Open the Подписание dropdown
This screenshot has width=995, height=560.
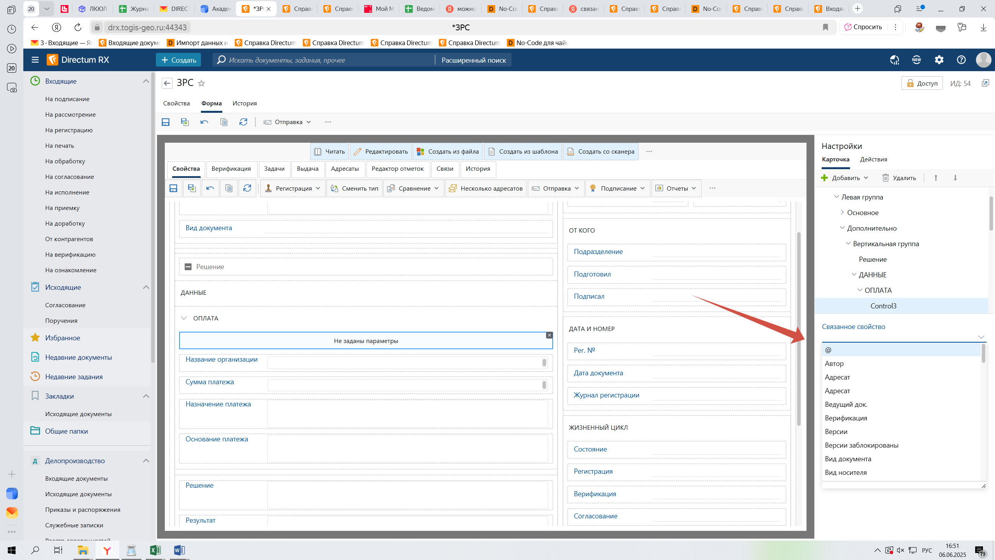pyautogui.click(x=618, y=188)
